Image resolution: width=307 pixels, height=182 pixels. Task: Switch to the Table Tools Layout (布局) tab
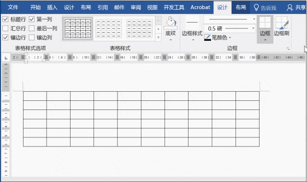pyautogui.click(x=241, y=8)
